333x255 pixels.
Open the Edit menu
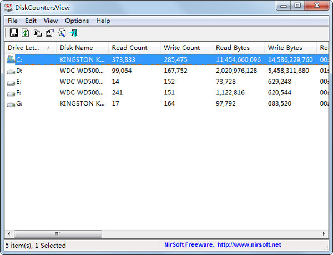(x=31, y=21)
